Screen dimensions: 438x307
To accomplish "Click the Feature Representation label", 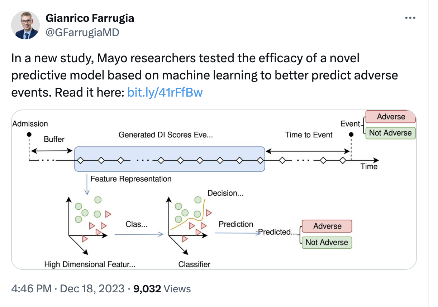I will [131, 179].
